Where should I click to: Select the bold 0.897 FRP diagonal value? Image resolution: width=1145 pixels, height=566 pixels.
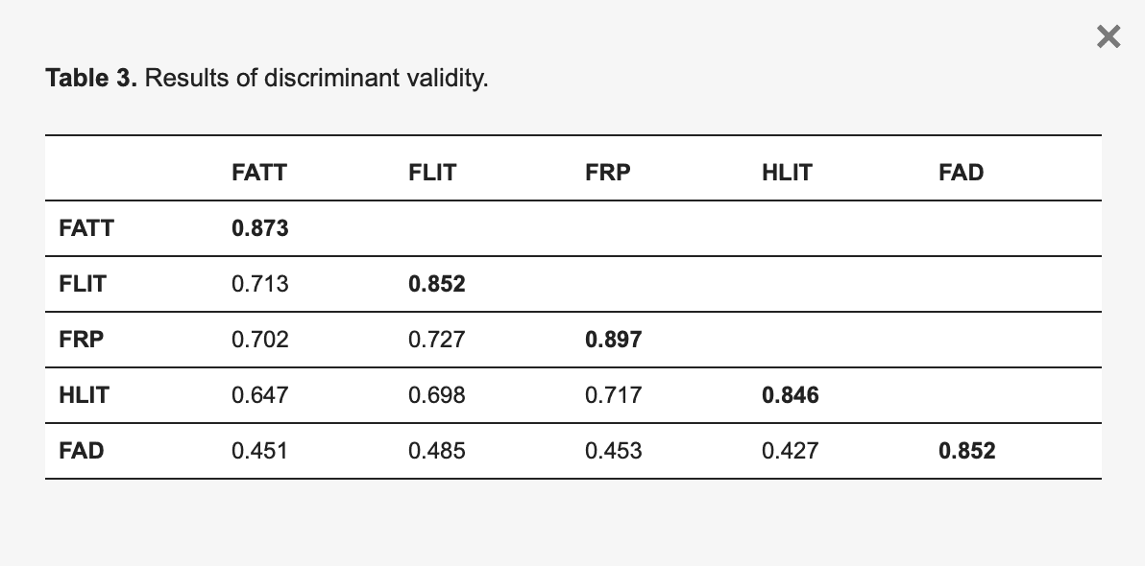pyautogui.click(x=612, y=340)
